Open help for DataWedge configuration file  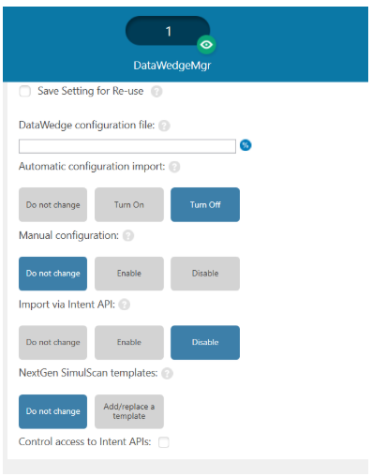click(164, 126)
